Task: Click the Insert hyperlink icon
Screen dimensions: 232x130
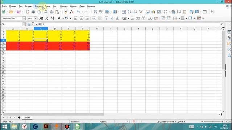Action: click(x=173, y=12)
